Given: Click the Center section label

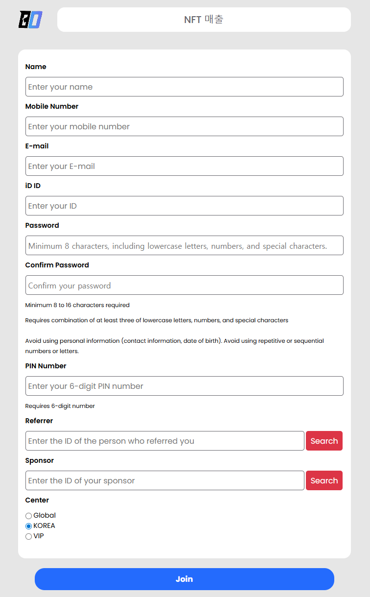Looking at the screenshot, I should click(x=37, y=500).
